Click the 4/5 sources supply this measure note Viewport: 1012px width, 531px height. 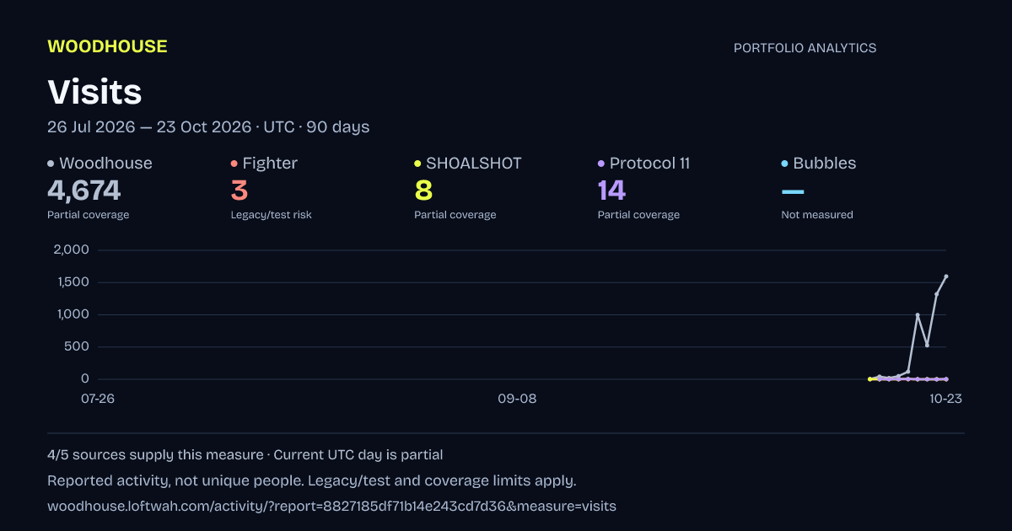pyautogui.click(x=155, y=455)
